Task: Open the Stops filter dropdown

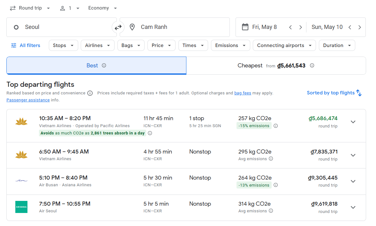Action: click(63, 45)
